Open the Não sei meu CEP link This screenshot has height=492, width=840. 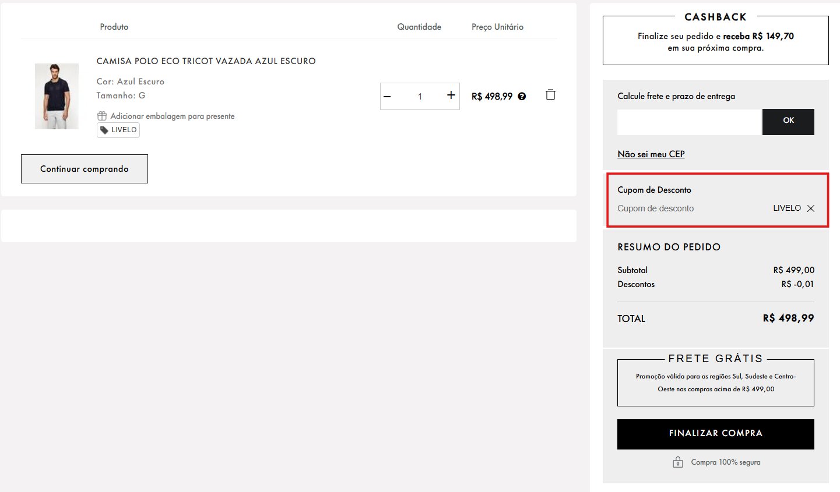click(x=651, y=154)
